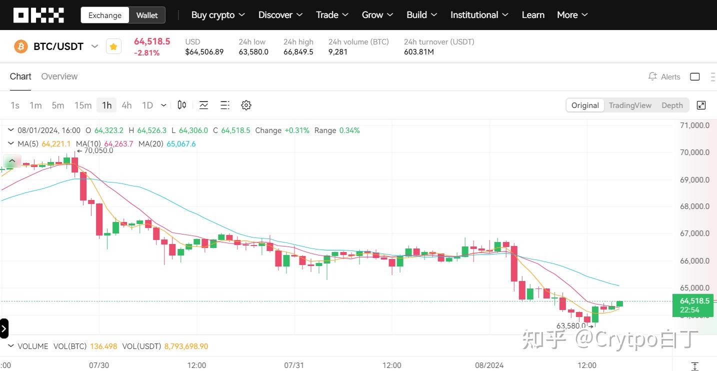717x371 pixels.
Task: Open price Alerts
Action: (664, 76)
